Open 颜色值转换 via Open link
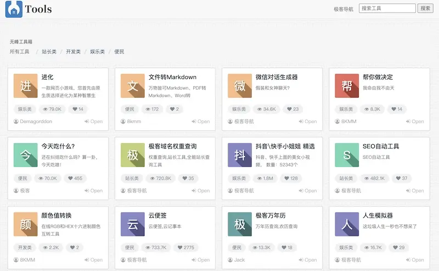The height and width of the screenshot is (271, 439). (x=93, y=260)
